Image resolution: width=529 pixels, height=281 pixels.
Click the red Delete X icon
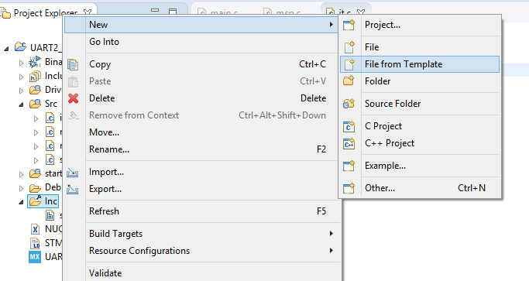[74, 98]
